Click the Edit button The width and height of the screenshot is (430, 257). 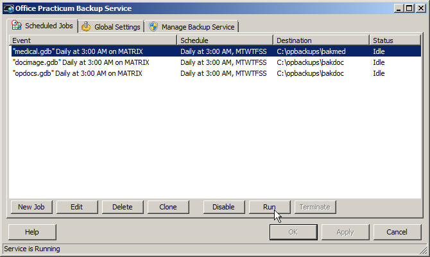click(77, 207)
